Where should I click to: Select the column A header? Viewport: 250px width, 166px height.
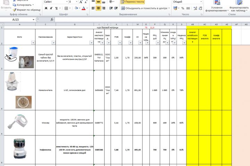click(x=19, y=25)
